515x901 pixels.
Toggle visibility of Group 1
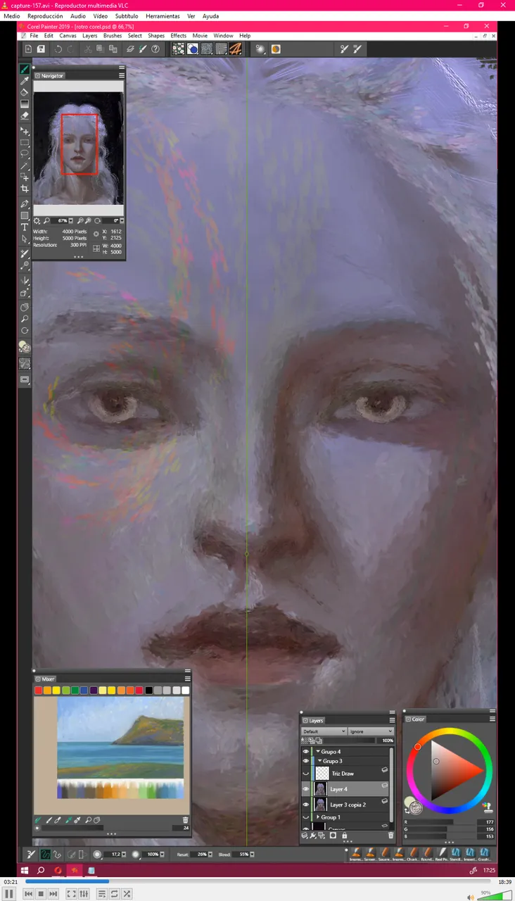pos(306,817)
